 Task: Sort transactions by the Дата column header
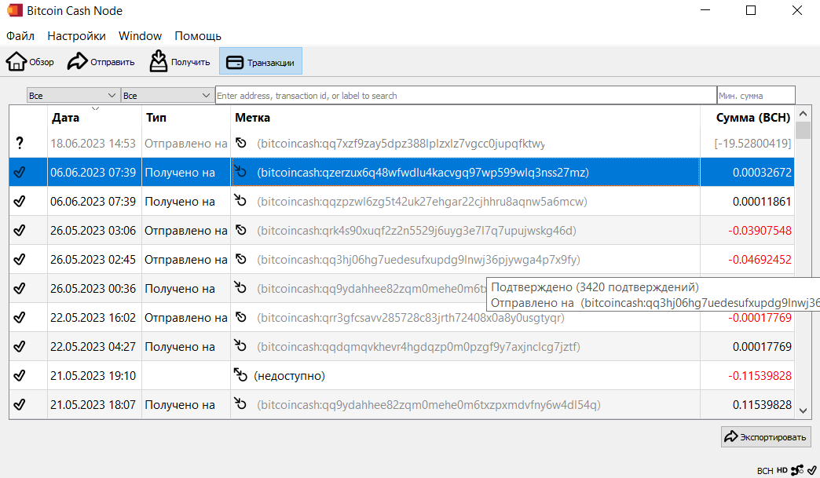pyautogui.click(x=94, y=118)
